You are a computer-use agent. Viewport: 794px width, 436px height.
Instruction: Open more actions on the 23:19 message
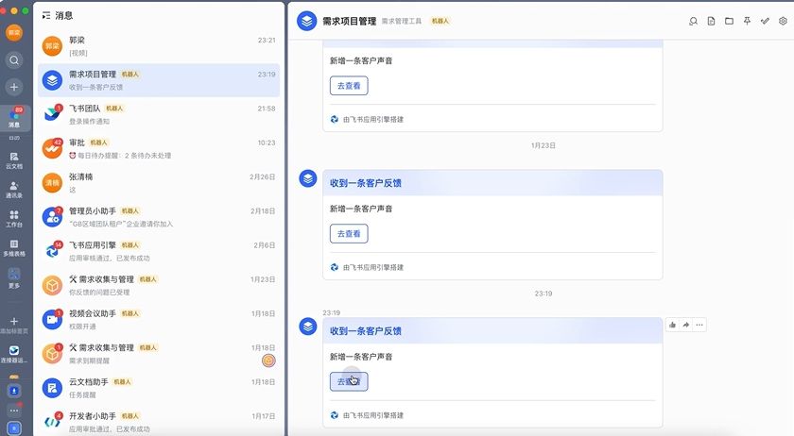pyautogui.click(x=699, y=325)
